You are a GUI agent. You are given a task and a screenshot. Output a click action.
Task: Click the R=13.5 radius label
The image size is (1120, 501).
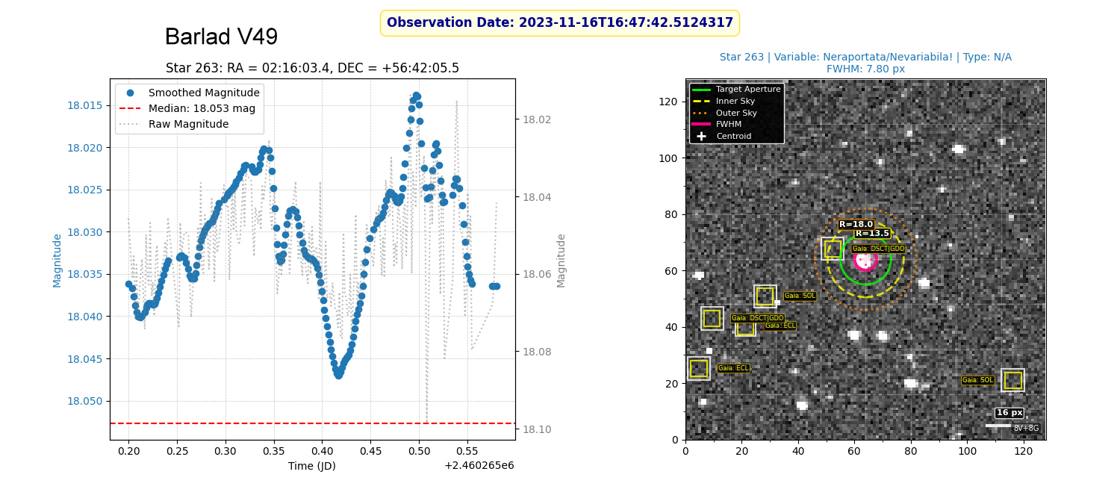(x=872, y=234)
